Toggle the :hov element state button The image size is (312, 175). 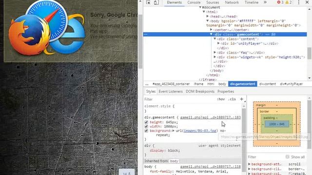click(x=221, y=99)
